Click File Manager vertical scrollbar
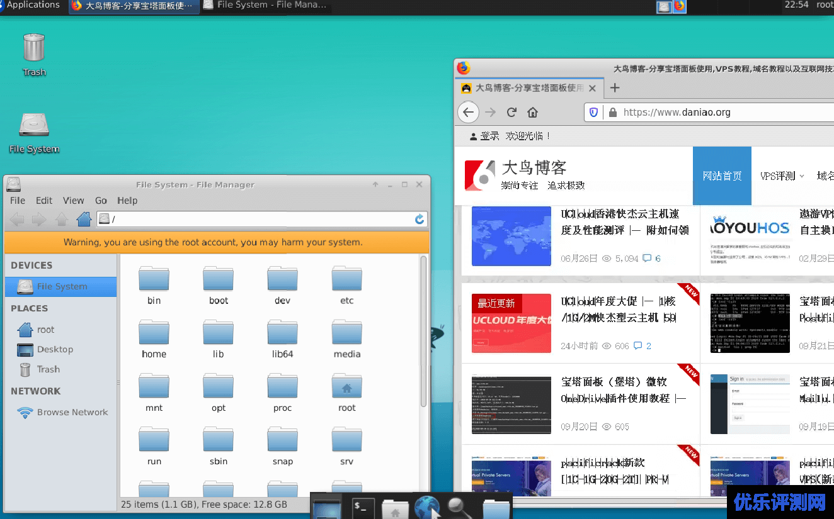 click(424, 330)
